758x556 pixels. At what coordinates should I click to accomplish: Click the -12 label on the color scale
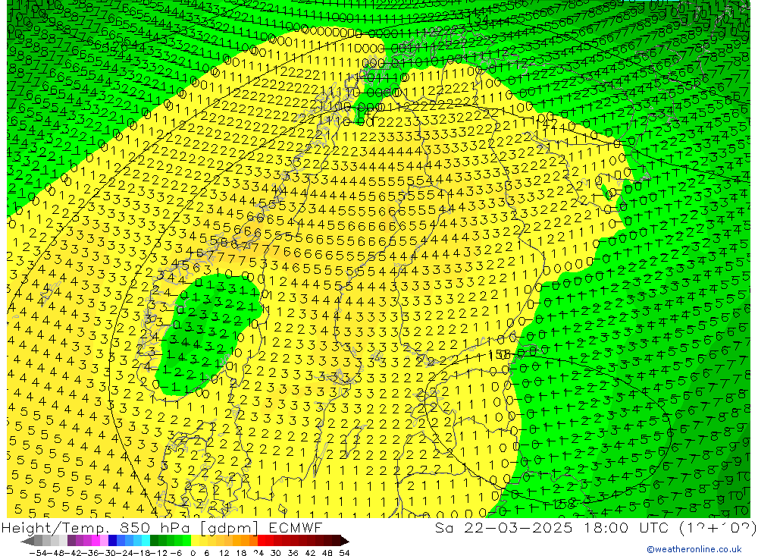(158, 552)
